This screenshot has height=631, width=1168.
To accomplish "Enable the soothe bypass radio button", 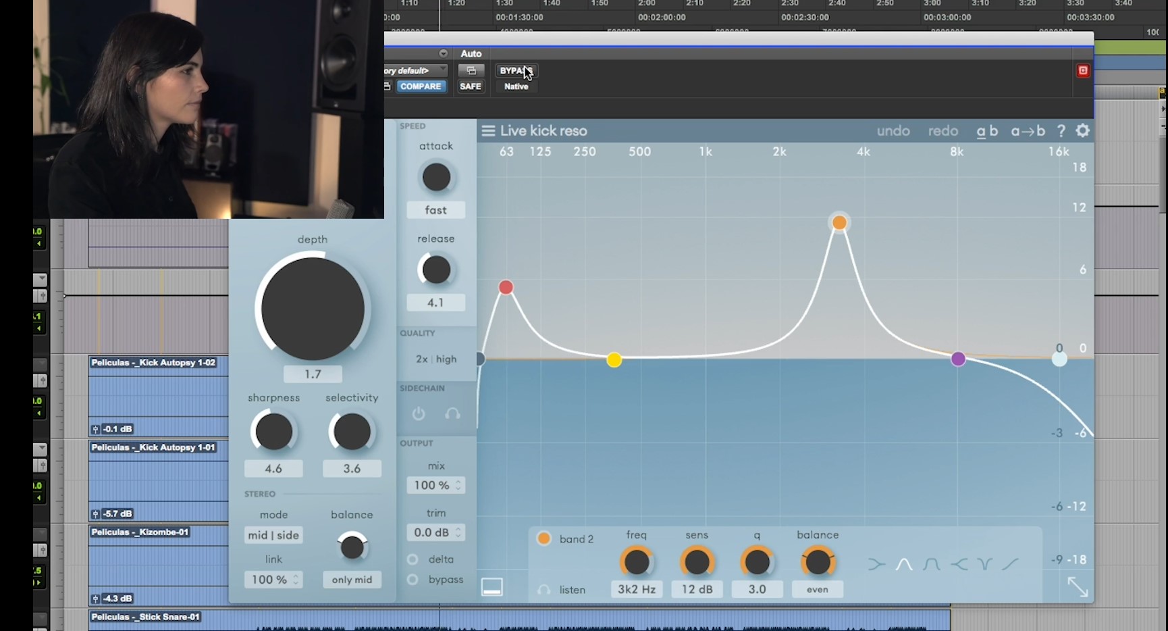I will tap(413, 580).
